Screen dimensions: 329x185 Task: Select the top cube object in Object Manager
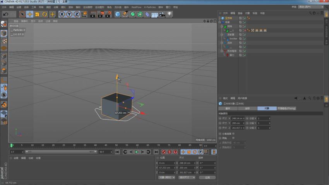228,18
